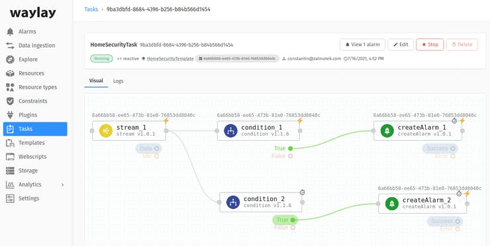Click condition_2 True output state

(x=285, y=220)
